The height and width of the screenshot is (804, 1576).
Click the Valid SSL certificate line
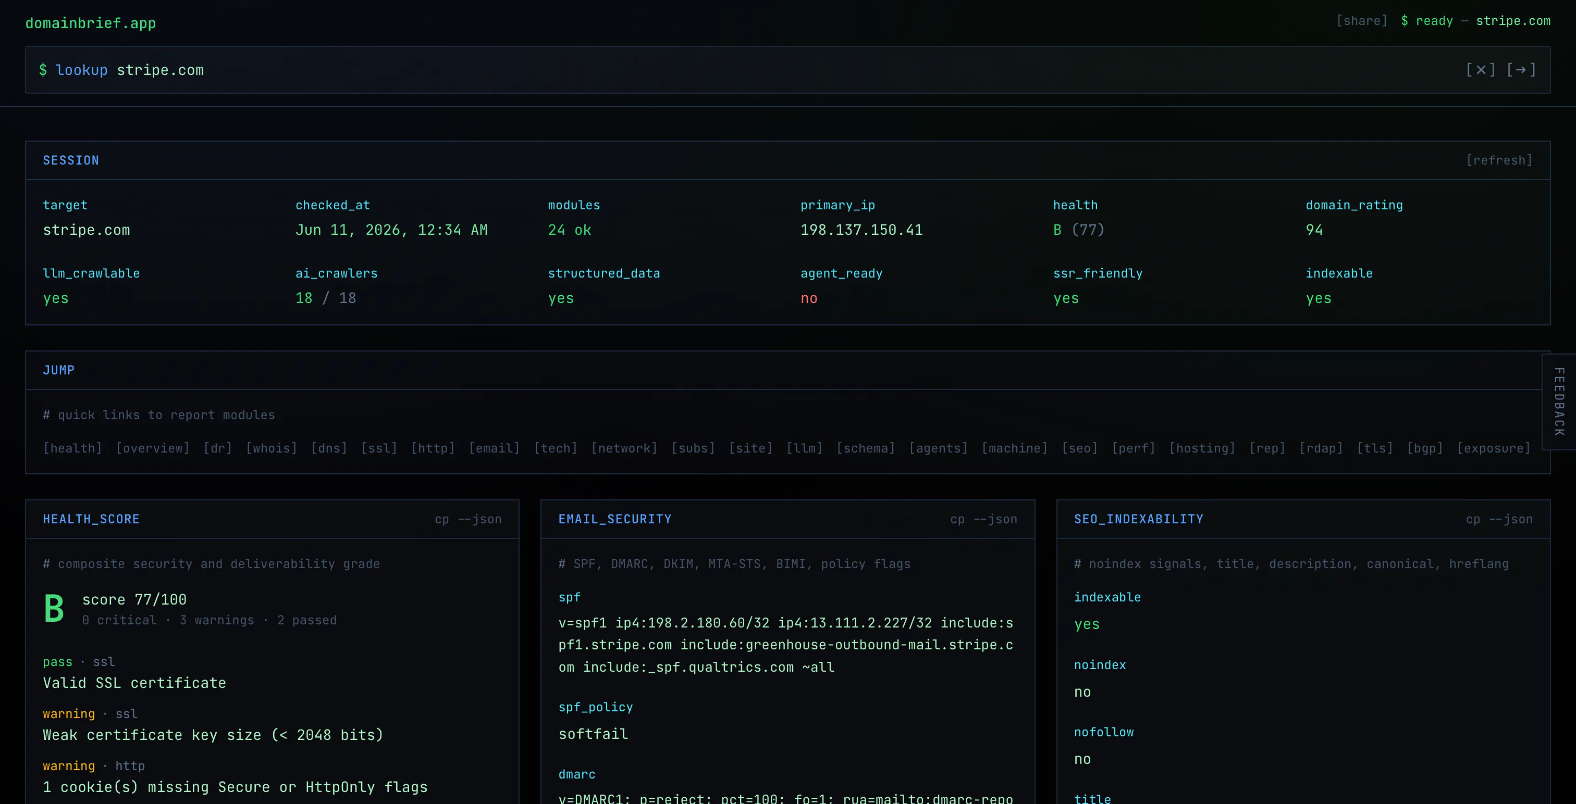(134, 683)
